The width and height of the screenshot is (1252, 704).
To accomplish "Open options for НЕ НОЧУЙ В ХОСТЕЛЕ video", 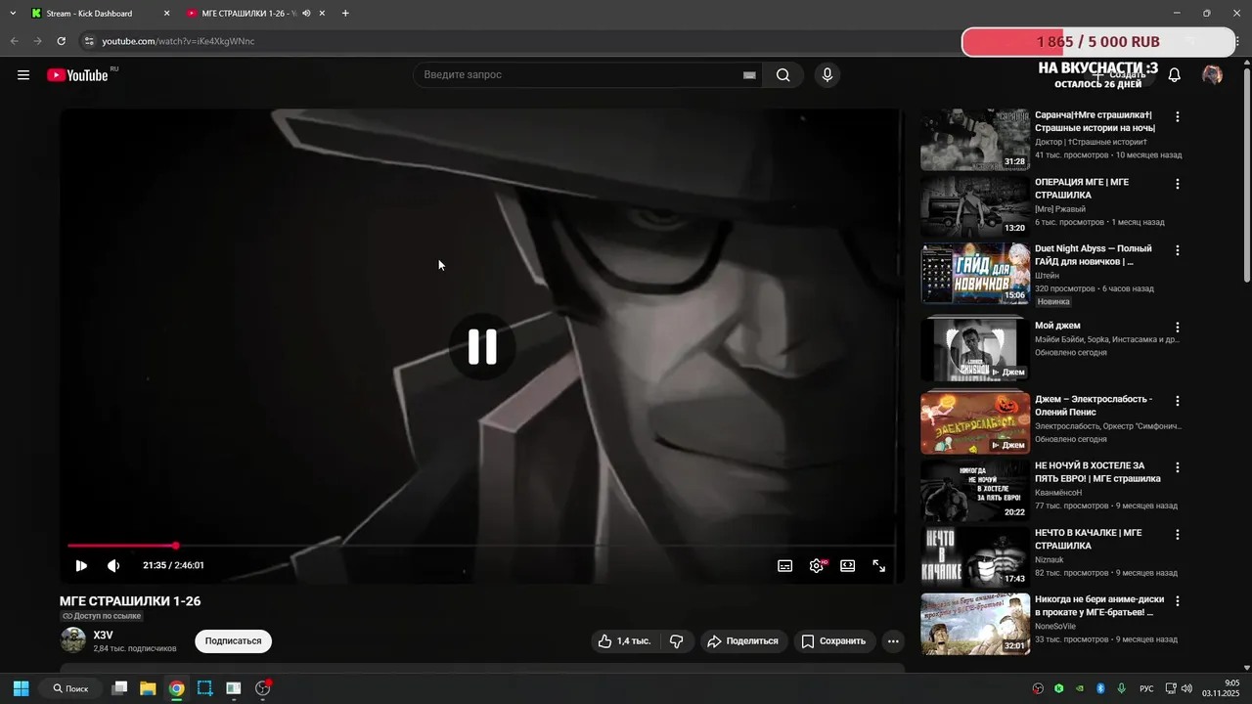I will (1178, 467).
